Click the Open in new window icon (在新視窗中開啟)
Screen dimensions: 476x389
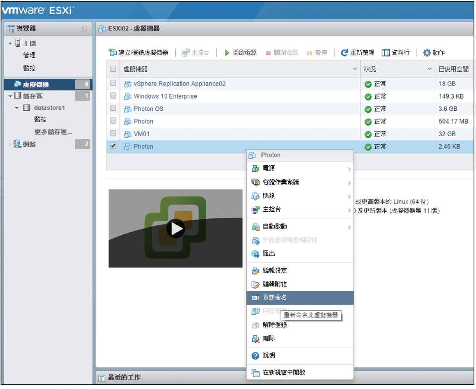255,372
